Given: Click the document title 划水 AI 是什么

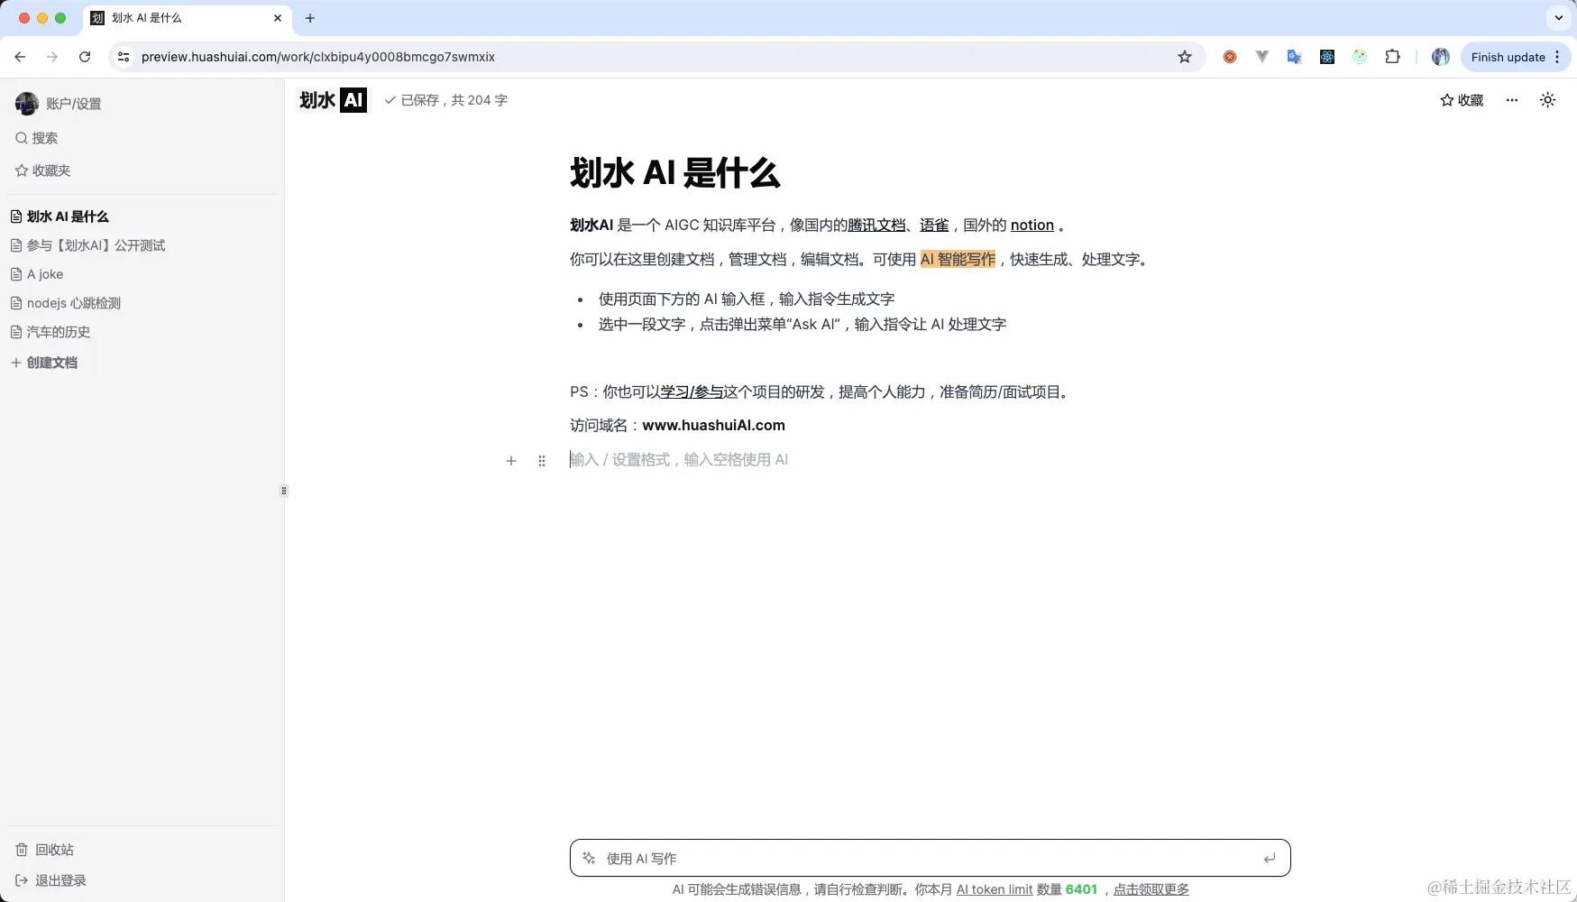Looking at the screenshot, I should [675, 172].
